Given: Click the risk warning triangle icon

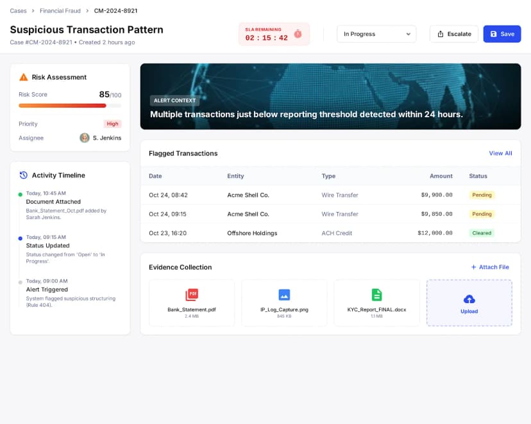Looking at the screenshot, I should tap(24, 77).
